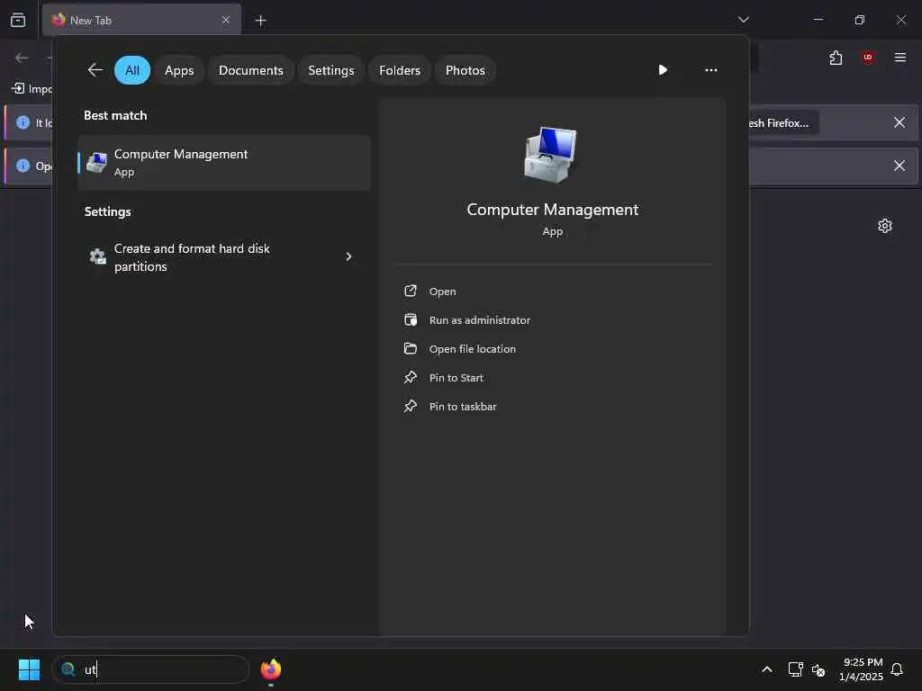The width and height of the screenshot is (922, 691).
Task: Click the Open action
Action: point(442,292)
